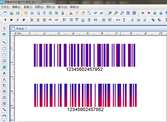Rotate object 180 degrees
167x122 pixels.
139,20
